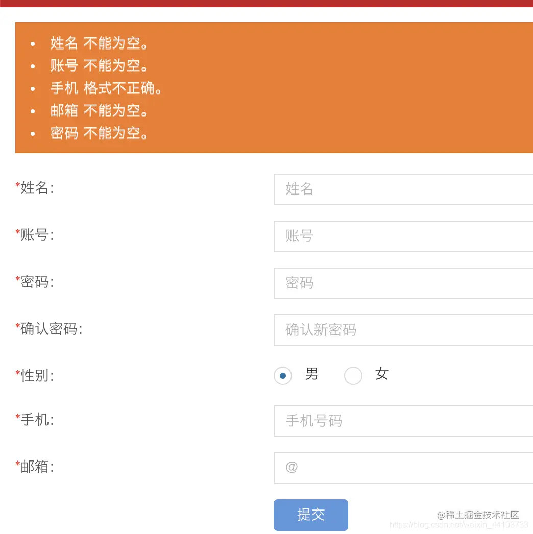Click the '密码 不能为空' error message

click(x=100, y=133)
